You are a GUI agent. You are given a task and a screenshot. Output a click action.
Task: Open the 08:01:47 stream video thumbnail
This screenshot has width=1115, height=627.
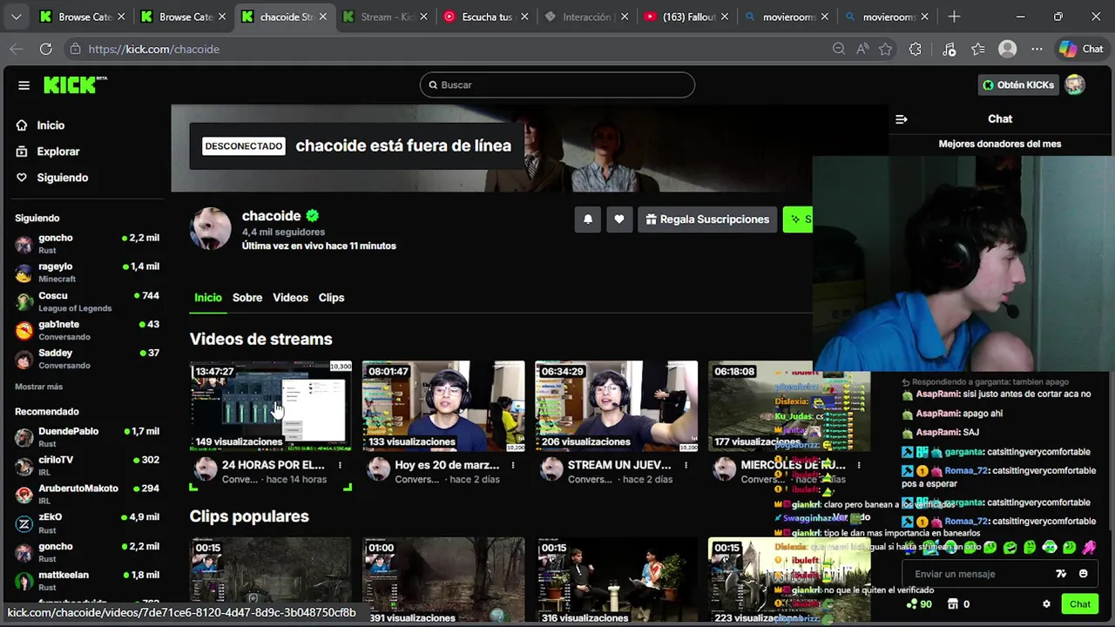click(443, 406)
